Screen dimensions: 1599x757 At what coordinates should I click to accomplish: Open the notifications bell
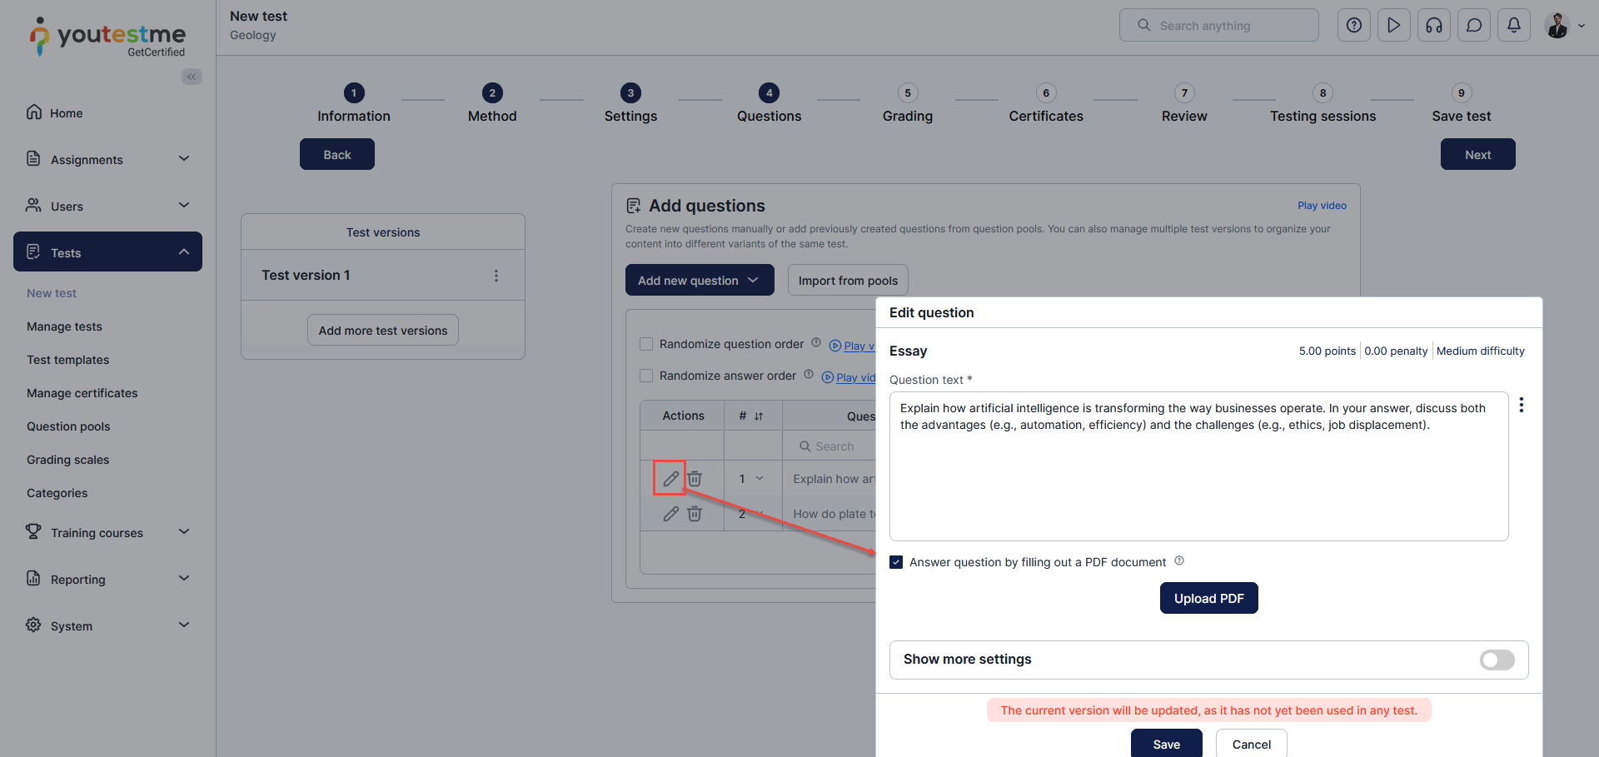(1514, 25)
